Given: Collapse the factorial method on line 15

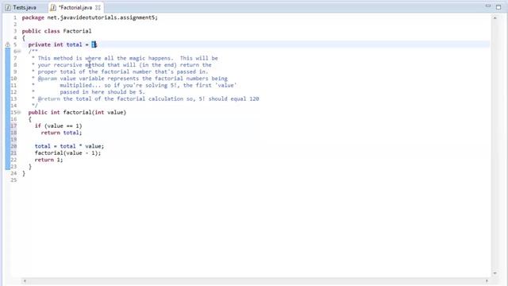Looking at the screenshot, I should click(19, 113).
